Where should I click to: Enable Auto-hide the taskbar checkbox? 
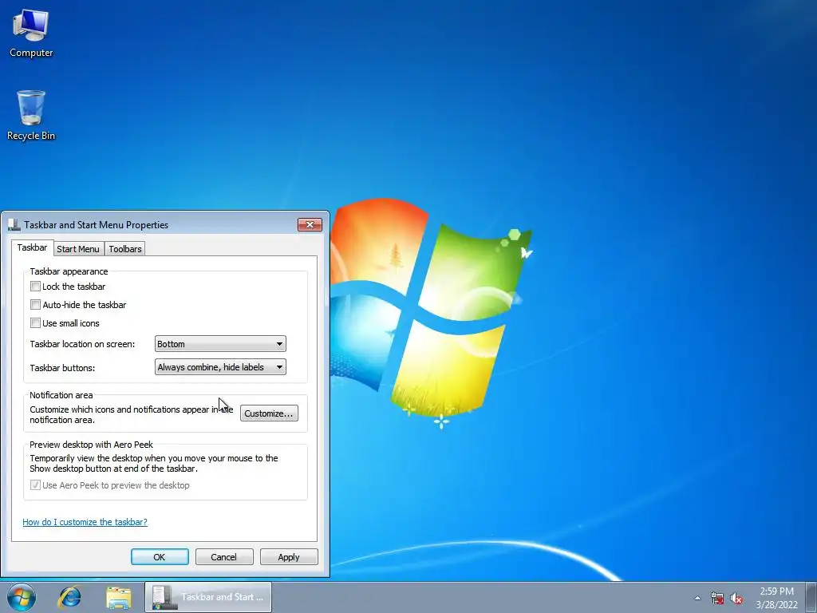[35, 304]
